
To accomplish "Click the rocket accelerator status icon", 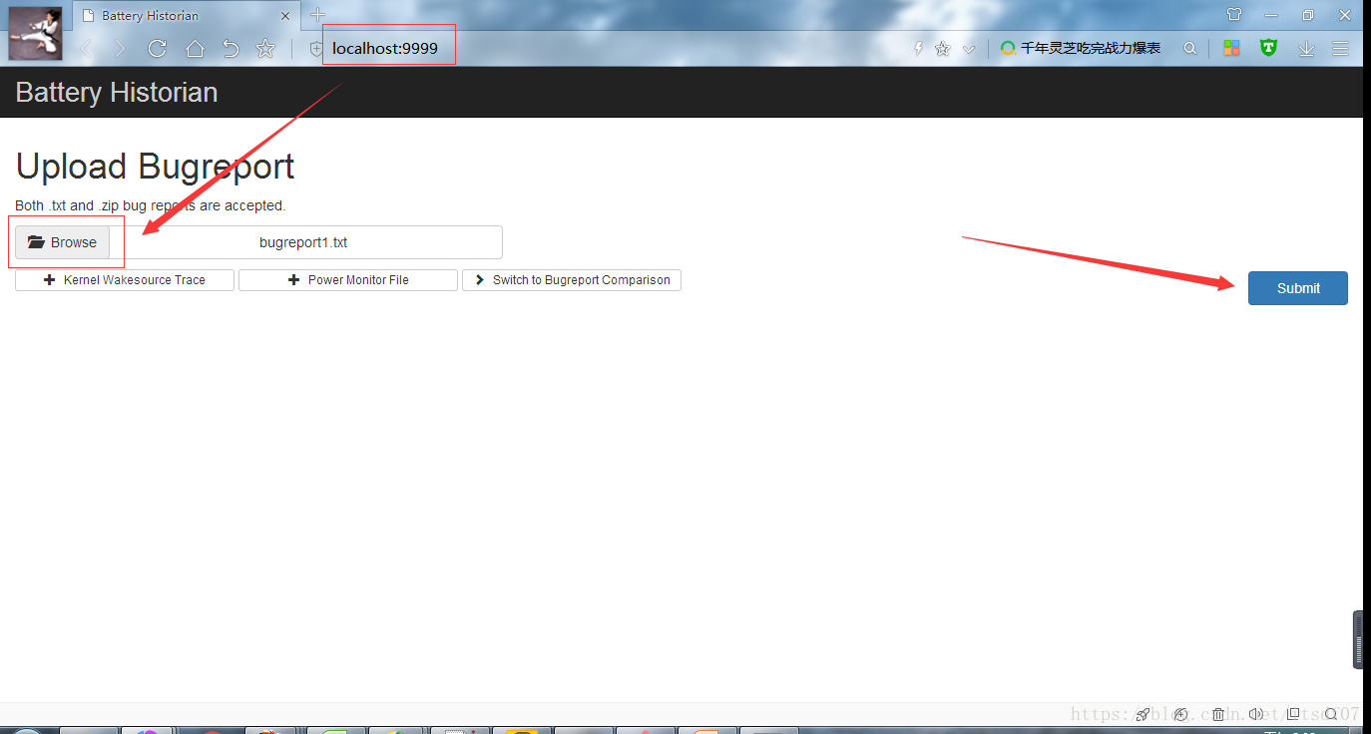I will (1143, 714).
